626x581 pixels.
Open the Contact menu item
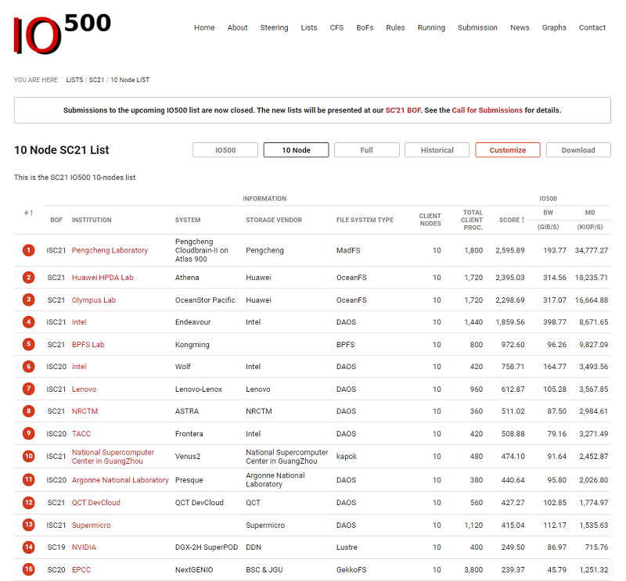[592, 27]
